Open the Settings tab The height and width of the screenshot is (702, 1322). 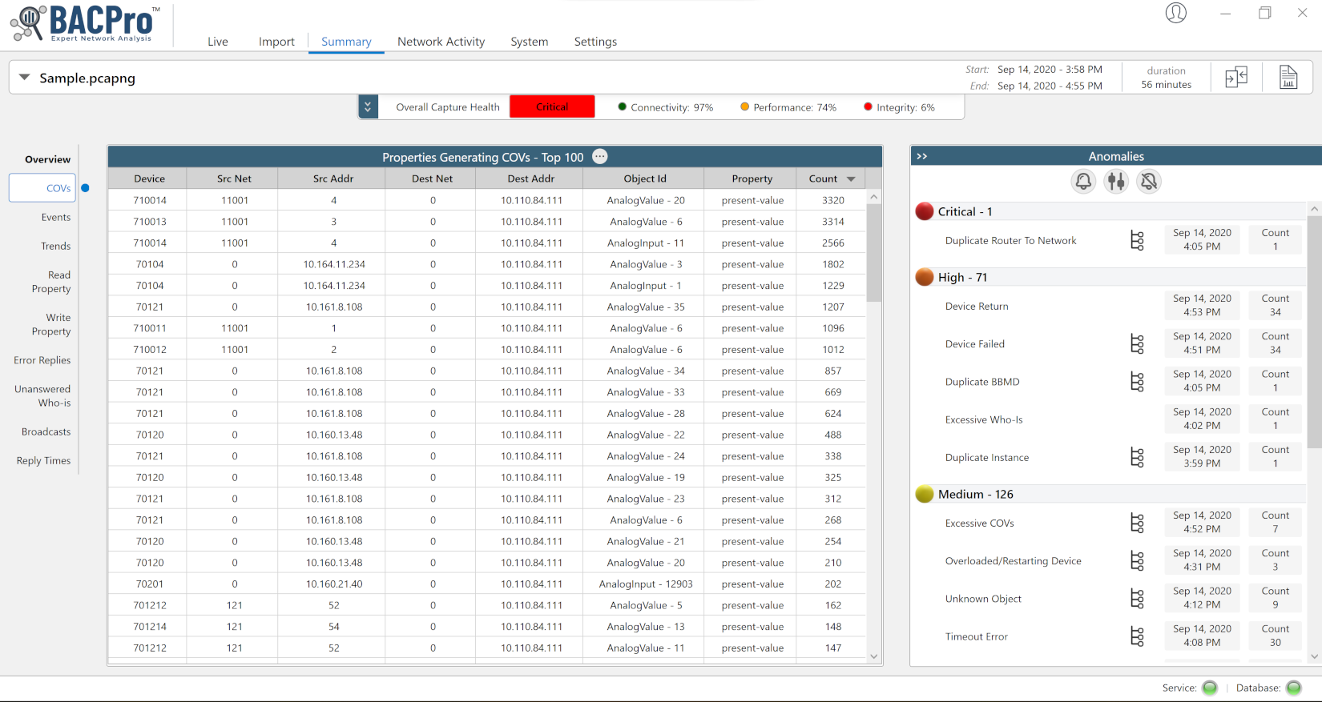[595, 42]
